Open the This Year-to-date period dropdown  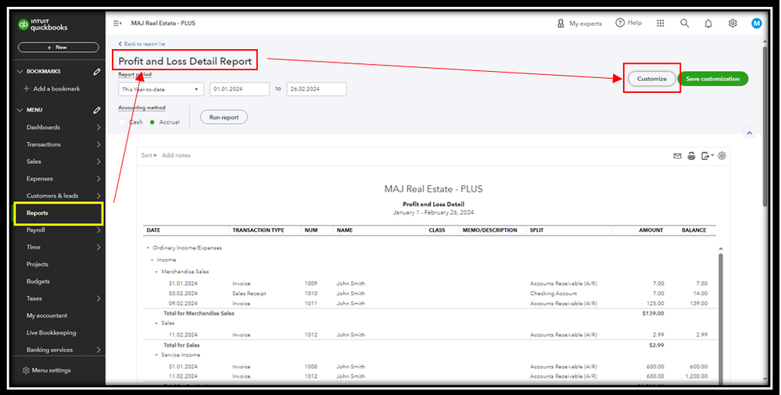pyautogui.click(x=161, y=89)
